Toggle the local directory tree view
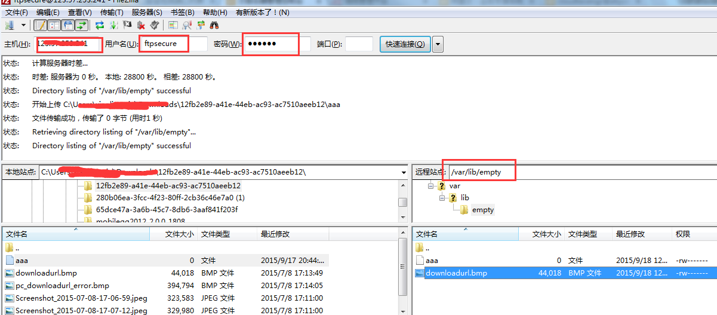Screen dimensions: 717x315 [x=54, y=25]
